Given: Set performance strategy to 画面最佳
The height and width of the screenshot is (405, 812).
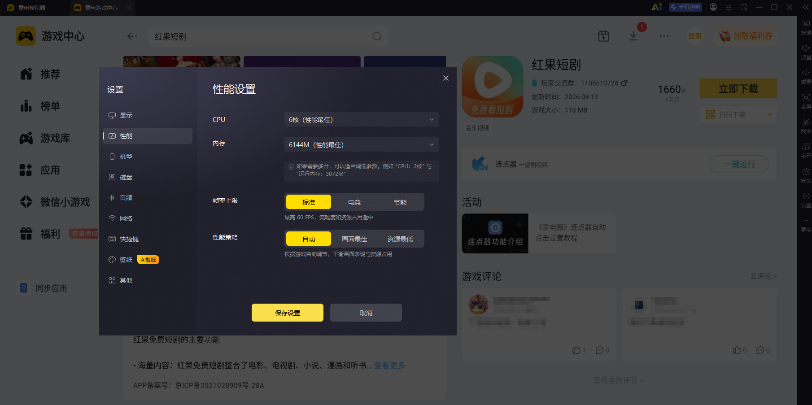Looking at the screenshot, I should 354,239.
